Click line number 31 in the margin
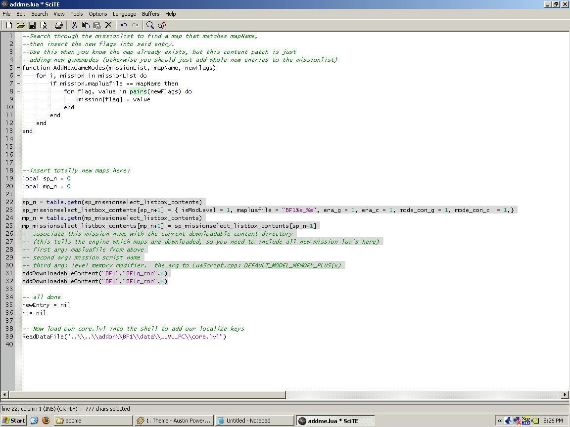The height and width of the screenshot is (427, 570). [9, 273]
